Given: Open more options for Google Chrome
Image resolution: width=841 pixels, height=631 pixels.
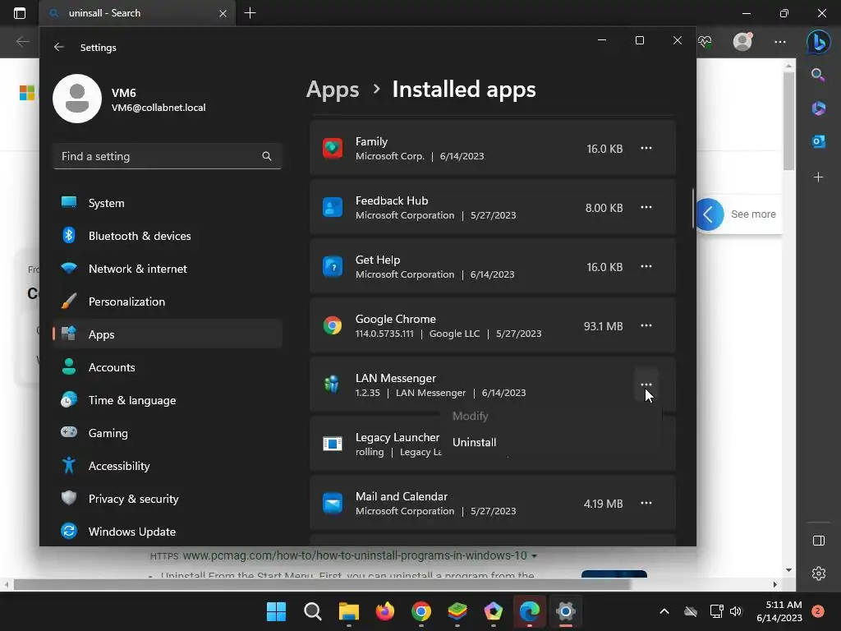Looking at the screenshot, I should pyautogui.click(x=646, y=325).
